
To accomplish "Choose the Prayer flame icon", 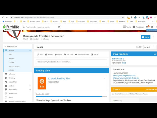I will pos(56,54).
